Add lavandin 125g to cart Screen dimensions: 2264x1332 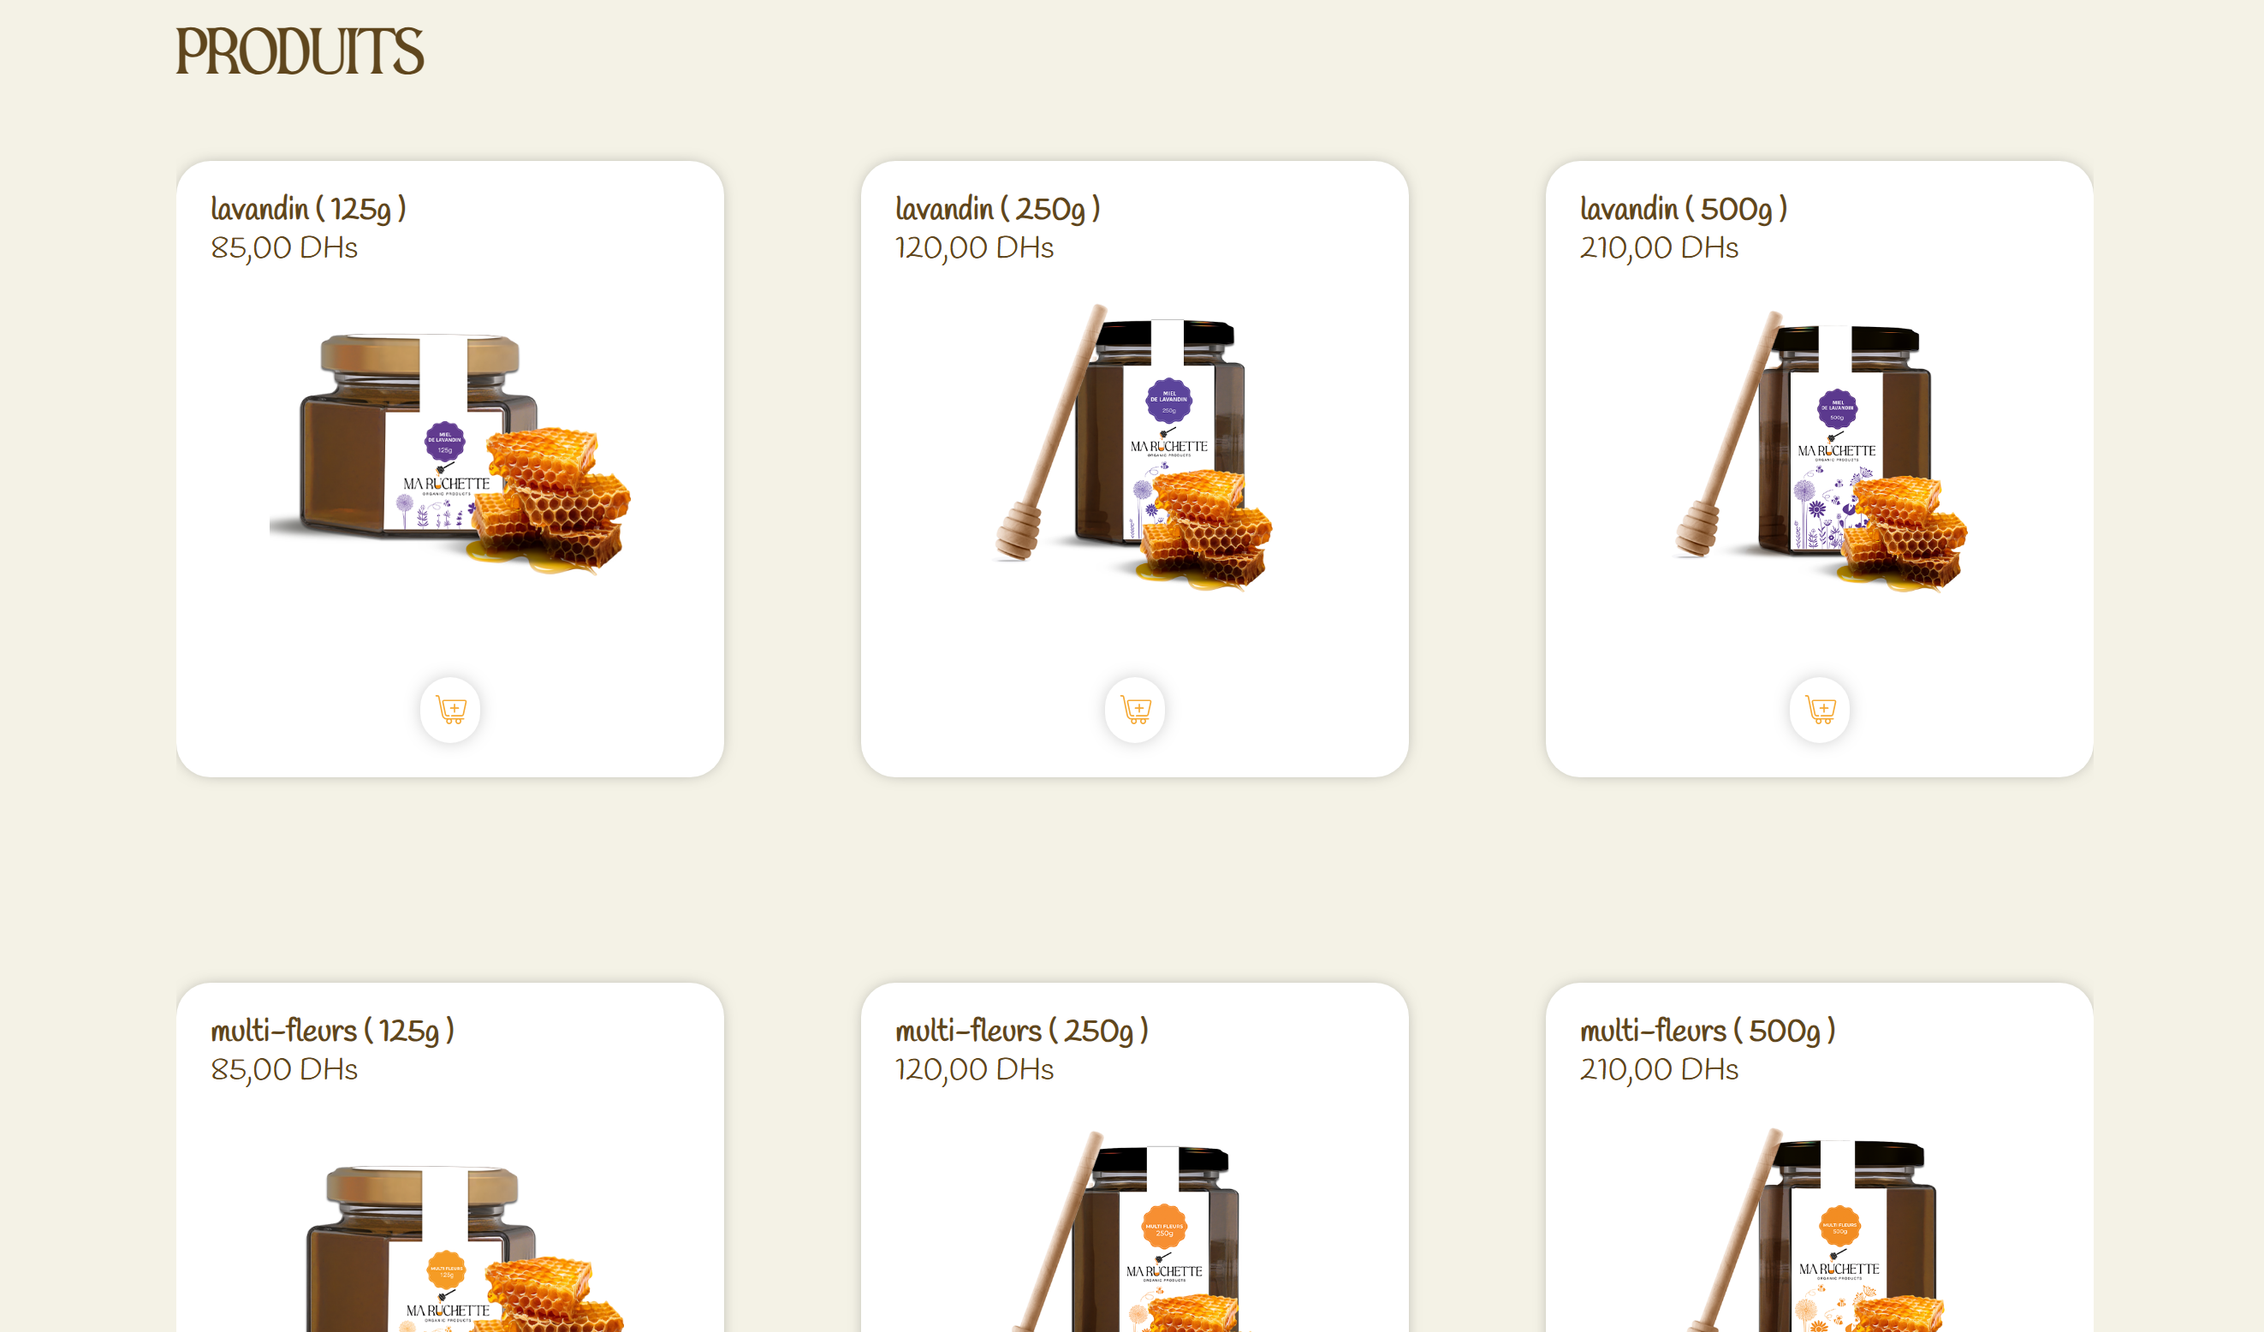point(450,709)
